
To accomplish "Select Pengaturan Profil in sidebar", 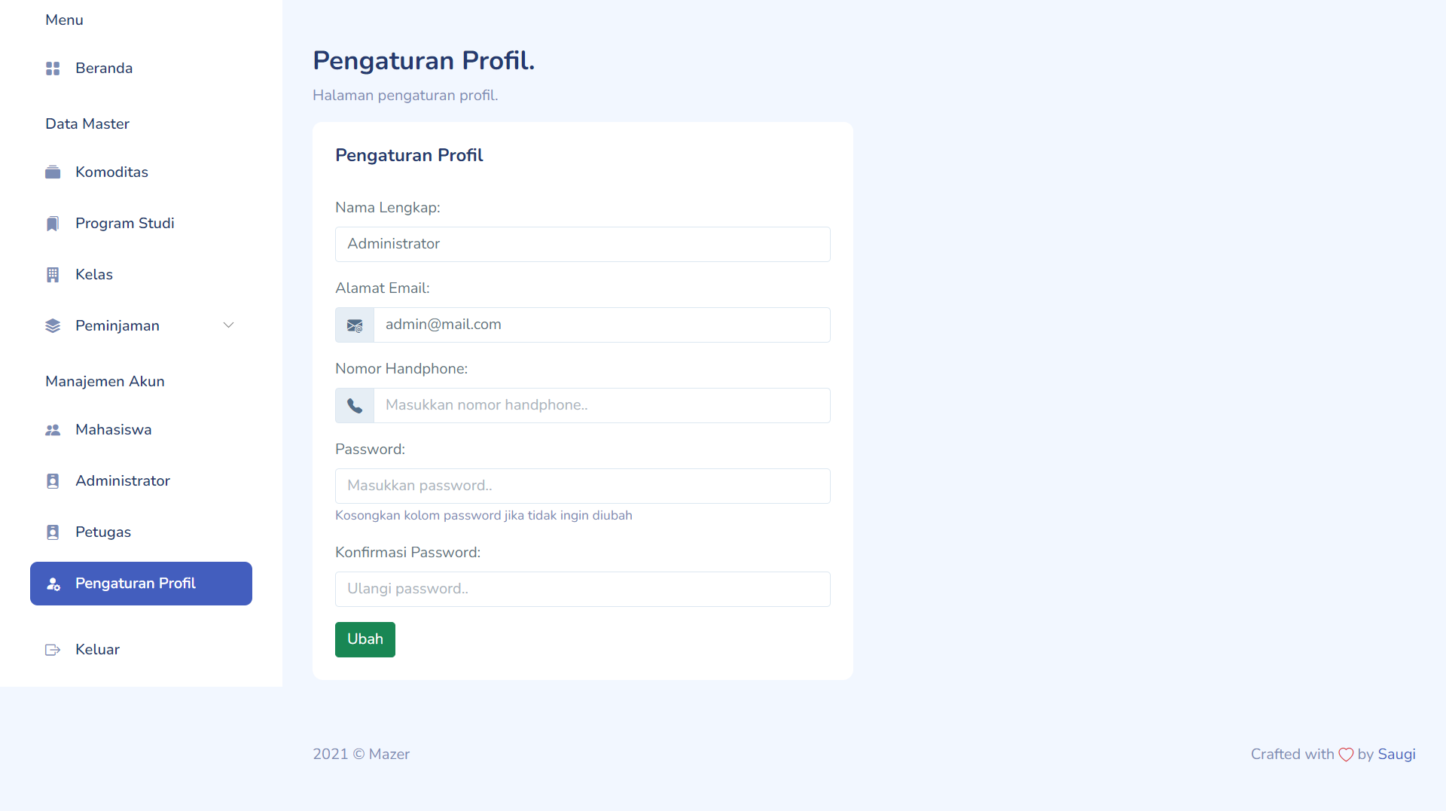I will pyautogui.click(x=141, y=584).
